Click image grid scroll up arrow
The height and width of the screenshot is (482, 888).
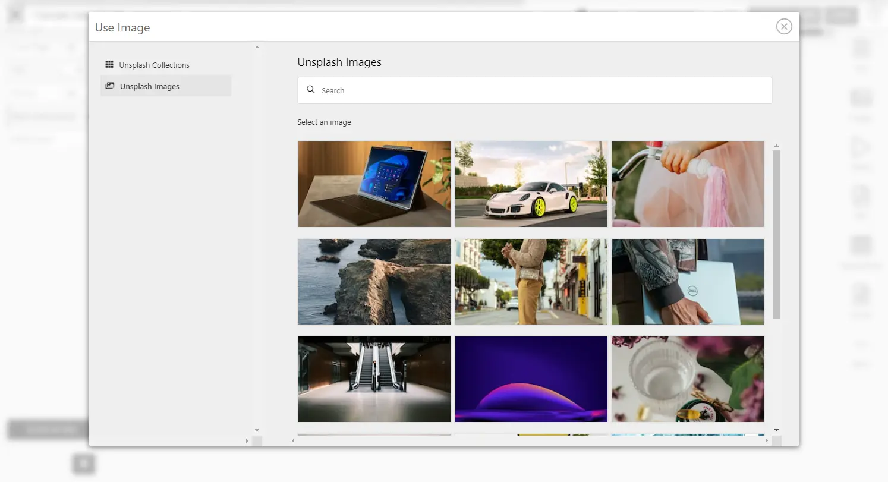[x=776, y=146]
